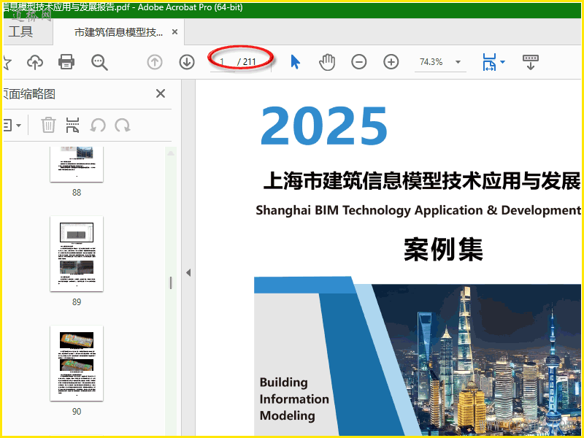
Task: Click the 页面缩略图 panel title
Action: coord(29,94)
